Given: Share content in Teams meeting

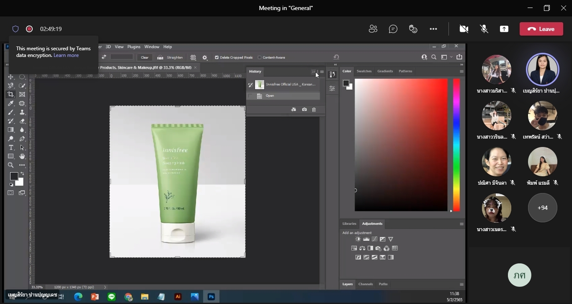Looking at the screenshot, I should pyautogui.click(x=504, y=29).
